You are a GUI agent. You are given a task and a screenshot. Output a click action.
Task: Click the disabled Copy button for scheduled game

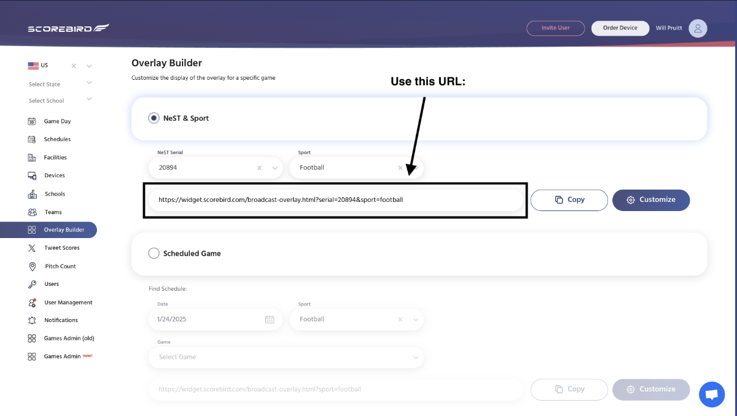tap(569, 389)
